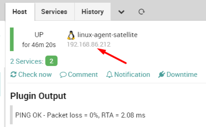This screenshot has height=127, width=206.
Task: Click the Linux penguin host icon
Action: pyautogui.click(x=71, y=35)
